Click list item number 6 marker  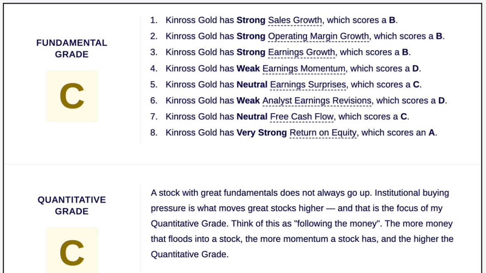coord(154,100)
